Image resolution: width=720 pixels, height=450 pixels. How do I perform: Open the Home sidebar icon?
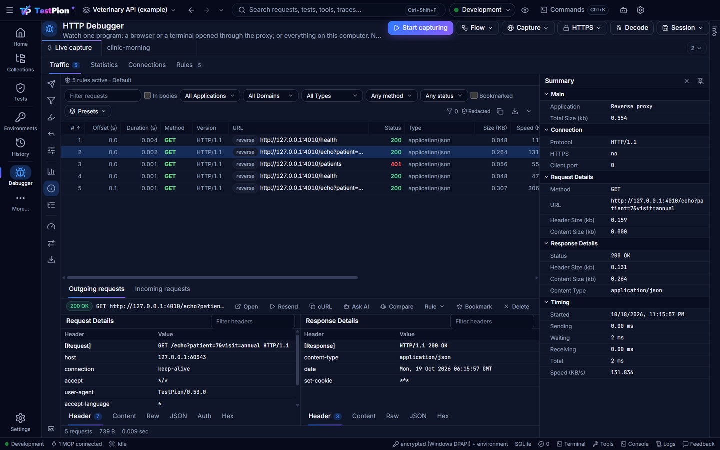(x=20, y=37)
